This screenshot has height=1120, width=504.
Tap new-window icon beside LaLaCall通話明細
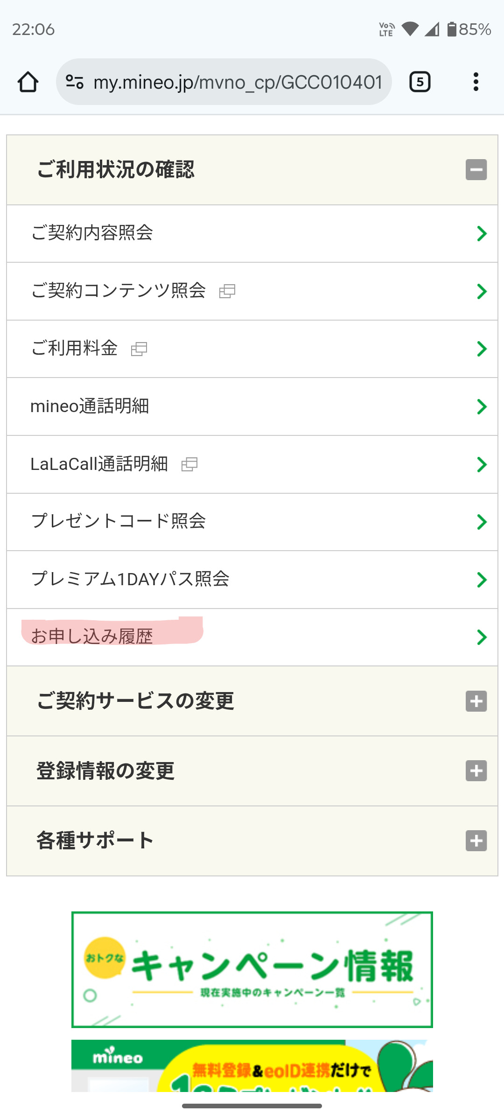tap(189, 464)
